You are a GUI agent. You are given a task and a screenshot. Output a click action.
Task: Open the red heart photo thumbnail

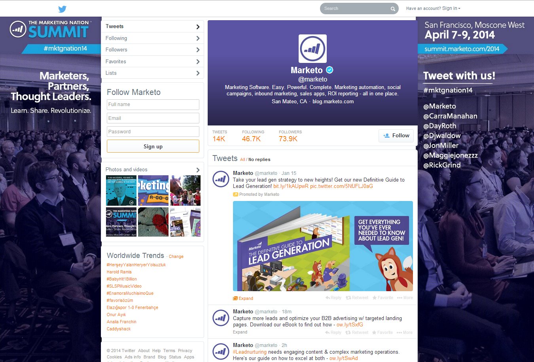click(x=153, y=222)
